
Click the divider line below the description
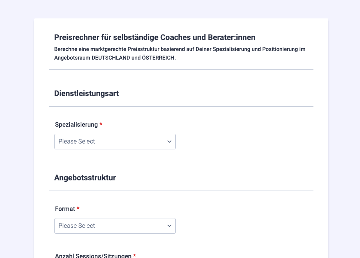pyautogui.click(x=181, y=70)
